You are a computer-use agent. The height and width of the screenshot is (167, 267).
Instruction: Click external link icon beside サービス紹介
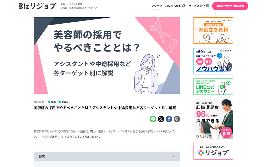pyautogui.click(x=207, y=6)
